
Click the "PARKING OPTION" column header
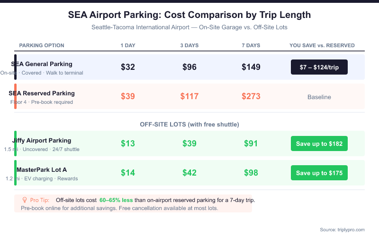(x=42, y=45)
